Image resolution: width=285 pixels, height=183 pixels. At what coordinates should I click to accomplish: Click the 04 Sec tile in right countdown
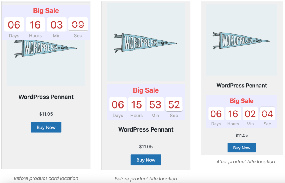267,114
